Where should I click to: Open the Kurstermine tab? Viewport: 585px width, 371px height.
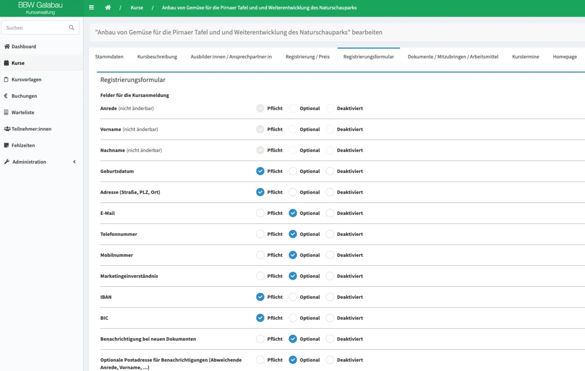pyautogui.click(x=526, y=57)
